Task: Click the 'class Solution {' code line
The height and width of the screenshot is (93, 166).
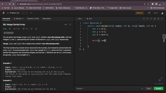Action: click(92, 23)
